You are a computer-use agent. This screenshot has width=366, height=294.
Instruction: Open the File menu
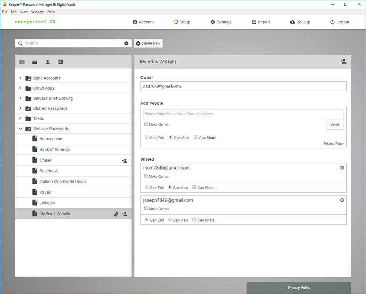tap(5, 12)
